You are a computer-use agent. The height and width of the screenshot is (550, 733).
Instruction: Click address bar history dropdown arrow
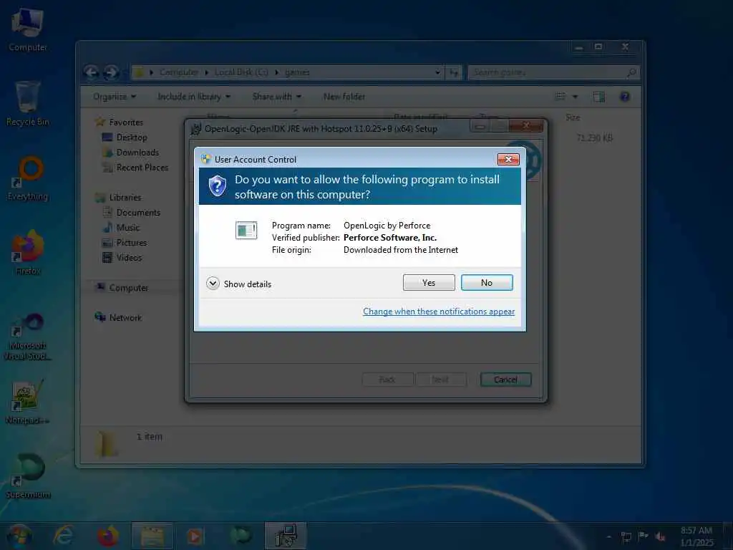(437, 72)
